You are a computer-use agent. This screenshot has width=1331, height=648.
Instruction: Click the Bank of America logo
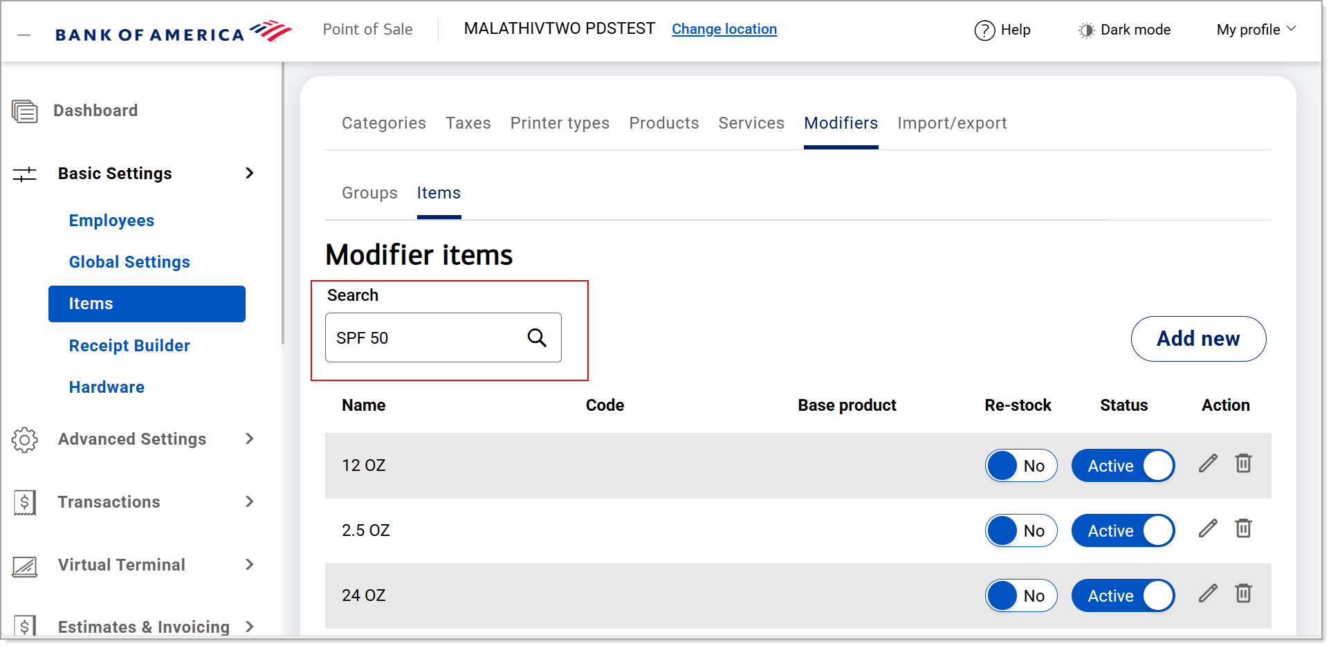coord(174,32)
